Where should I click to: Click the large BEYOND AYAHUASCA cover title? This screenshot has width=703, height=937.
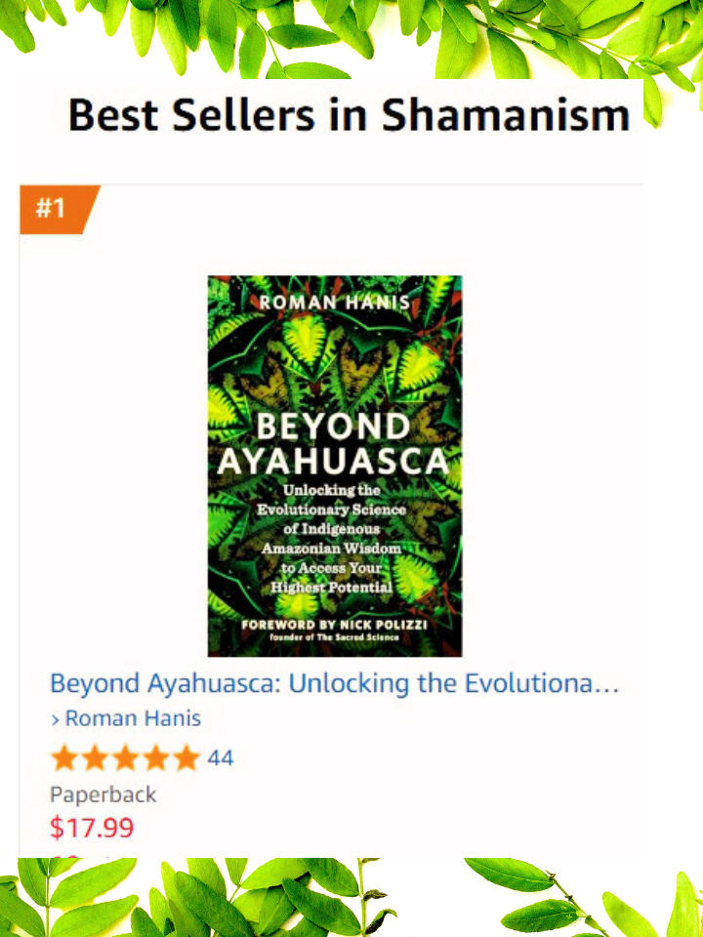point(333,444)
